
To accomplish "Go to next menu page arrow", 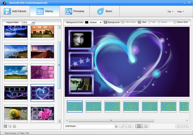I will pyautogui.click(x=186, y=126).
